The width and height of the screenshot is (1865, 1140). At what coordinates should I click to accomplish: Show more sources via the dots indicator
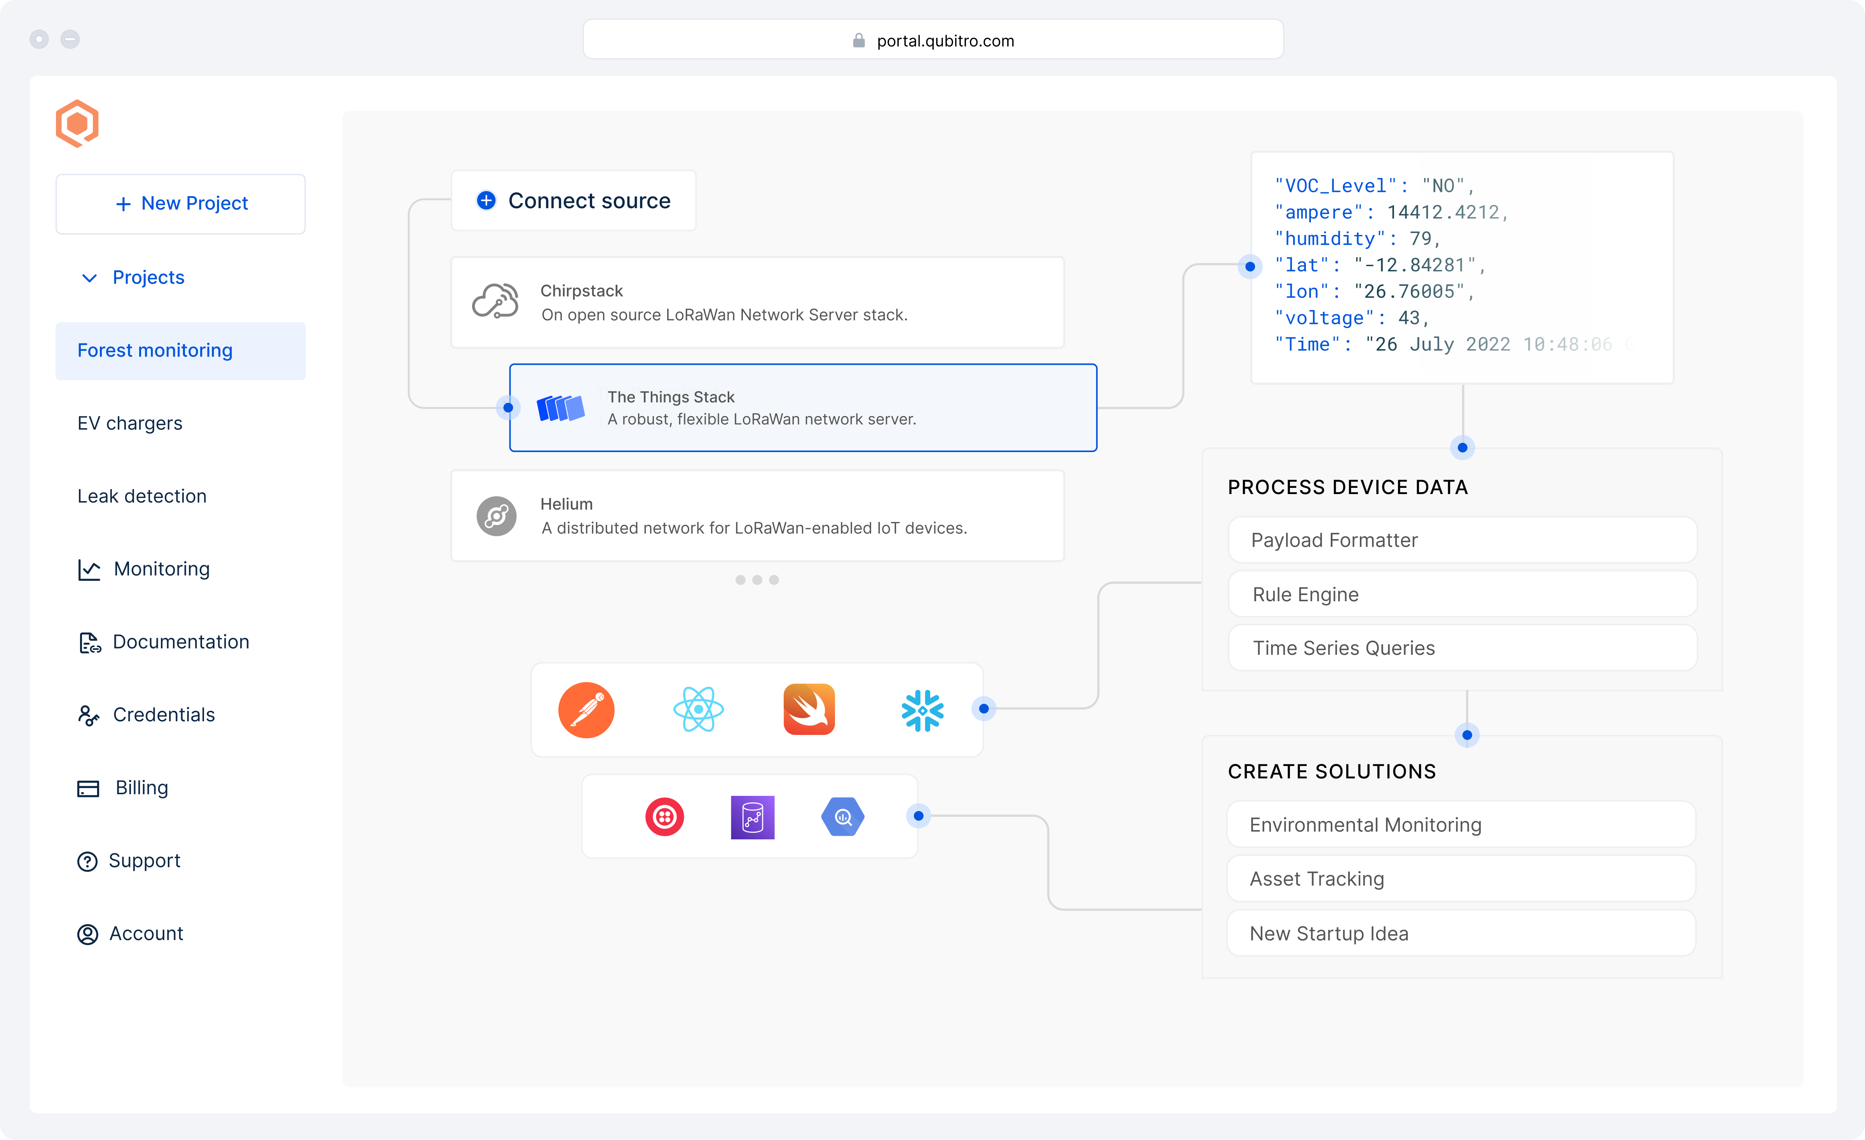coord(757,580)
